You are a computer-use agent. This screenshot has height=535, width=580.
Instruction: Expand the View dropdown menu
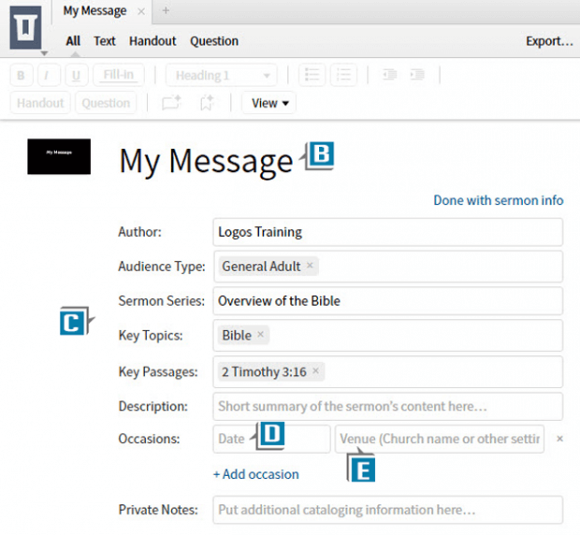(269, 104)
